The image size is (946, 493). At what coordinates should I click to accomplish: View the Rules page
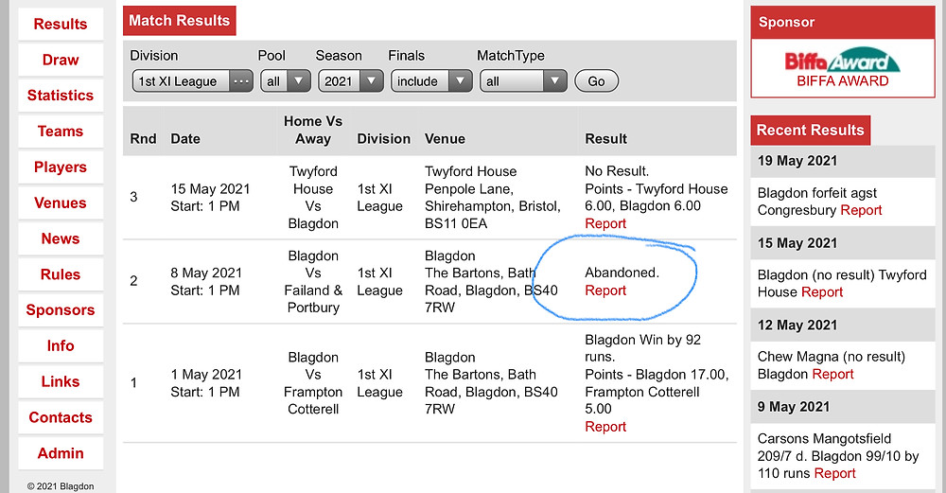click(61, 274)
